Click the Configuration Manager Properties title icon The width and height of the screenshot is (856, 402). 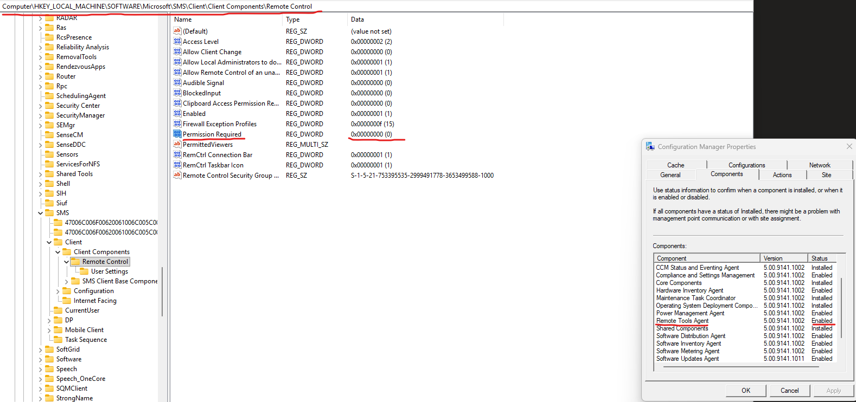click(650, 147)
